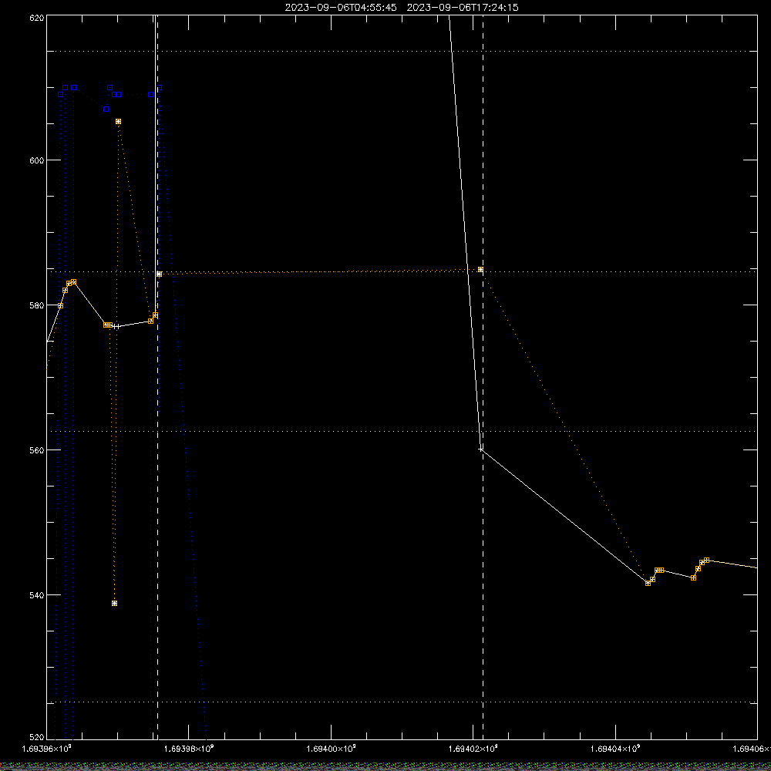
Task: Click the start timestamp 2023-09-06T04:55:45 in title
Action: click(x=341, y=8)
